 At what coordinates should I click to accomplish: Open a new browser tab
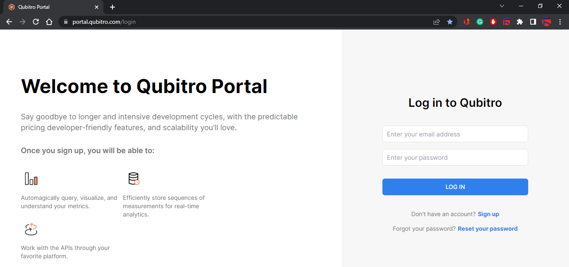click(x=112, y=7)
